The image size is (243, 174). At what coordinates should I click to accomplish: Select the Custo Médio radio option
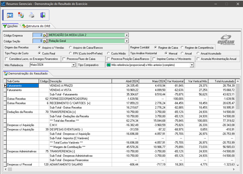point(109,53)
